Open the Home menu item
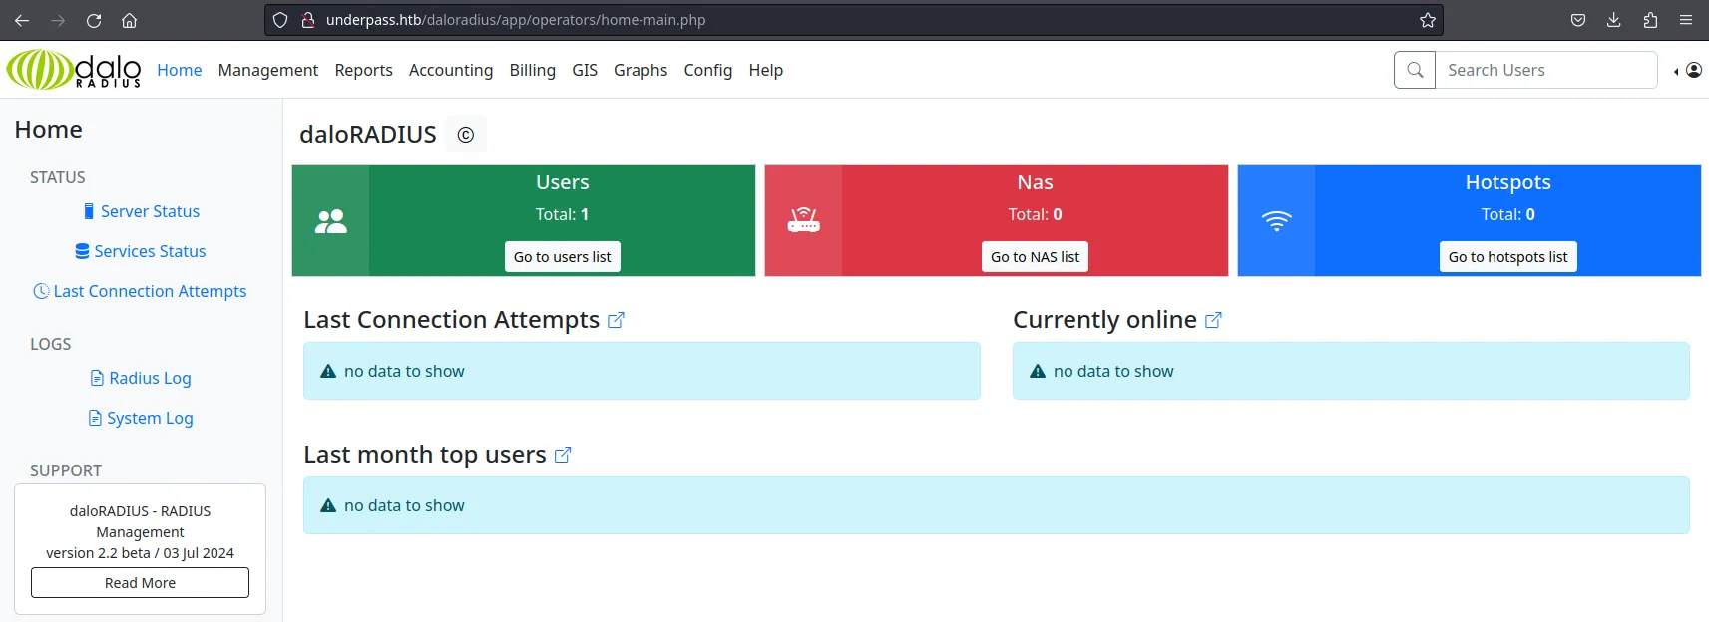 180,70
